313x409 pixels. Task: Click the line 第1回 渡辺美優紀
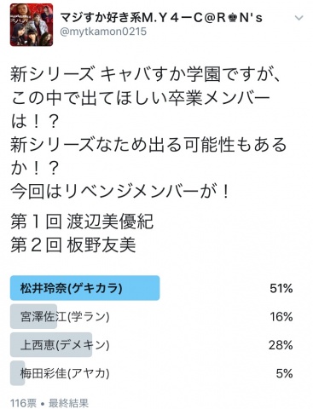tap(82, 222)
